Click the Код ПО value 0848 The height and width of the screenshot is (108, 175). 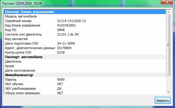point(61,30)
